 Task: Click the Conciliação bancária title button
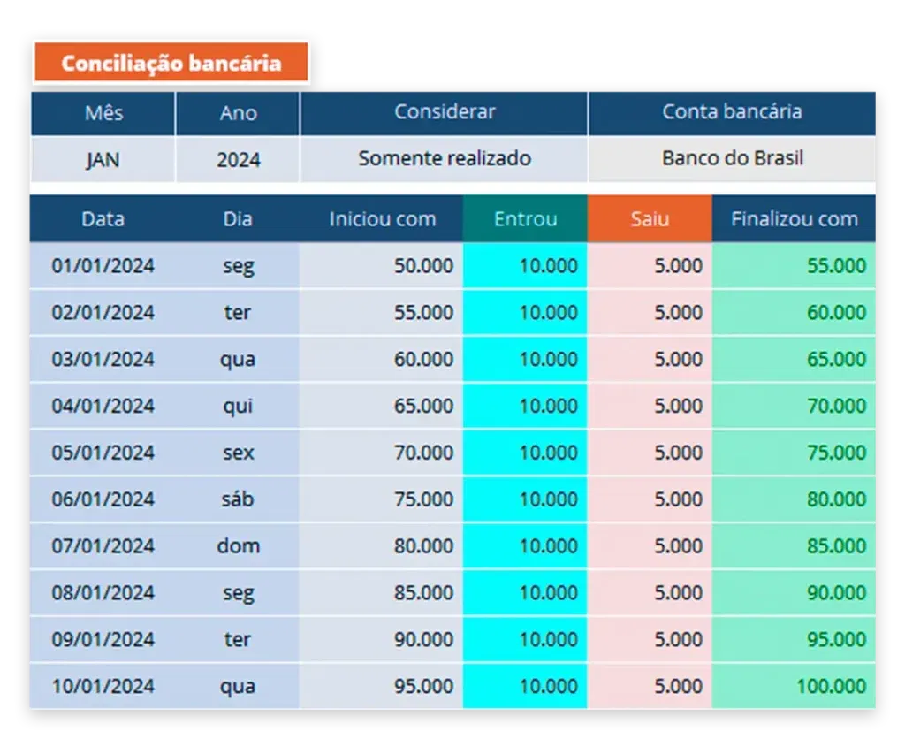[171, 63]
